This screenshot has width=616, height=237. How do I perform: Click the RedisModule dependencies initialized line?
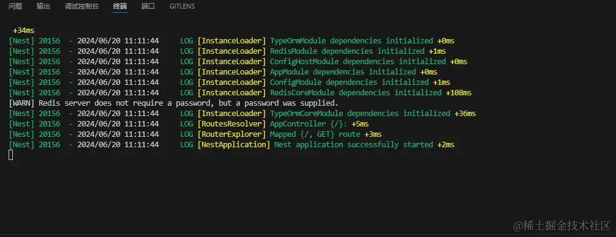[227, 51]
